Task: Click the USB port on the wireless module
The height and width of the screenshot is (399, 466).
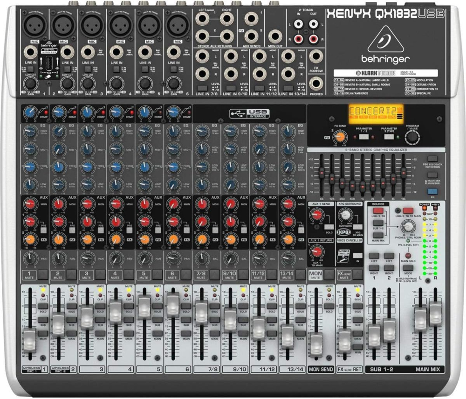Action: pos(50,64)
